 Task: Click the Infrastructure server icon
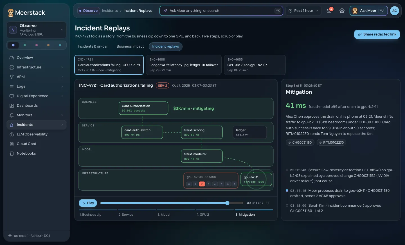[x=12, y=67]
